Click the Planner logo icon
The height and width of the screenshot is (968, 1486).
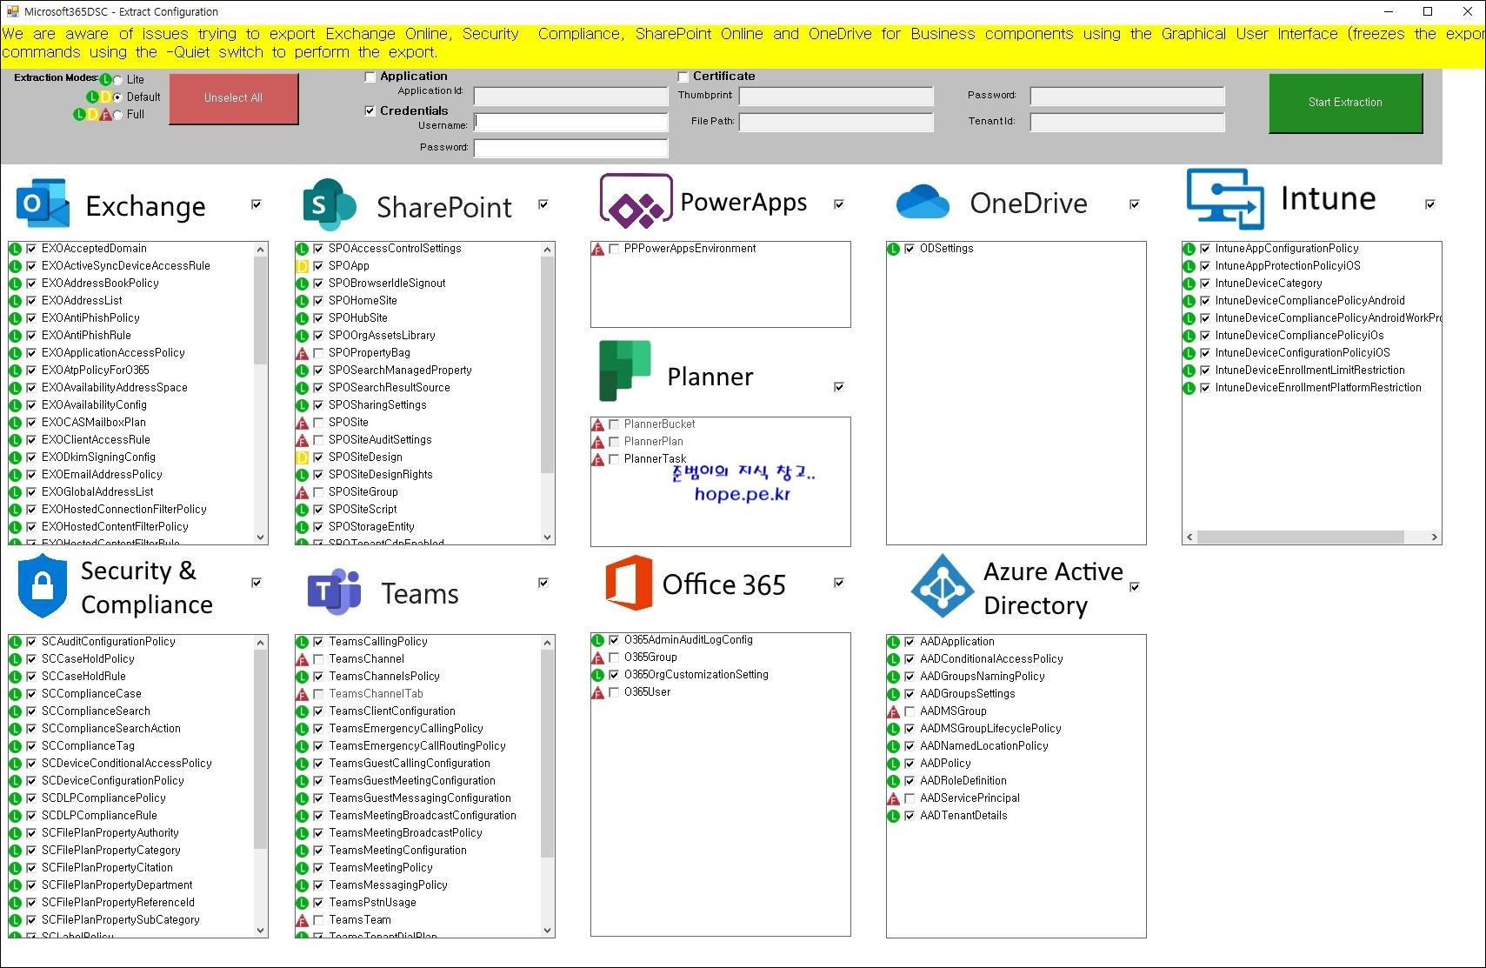point(624,371)
